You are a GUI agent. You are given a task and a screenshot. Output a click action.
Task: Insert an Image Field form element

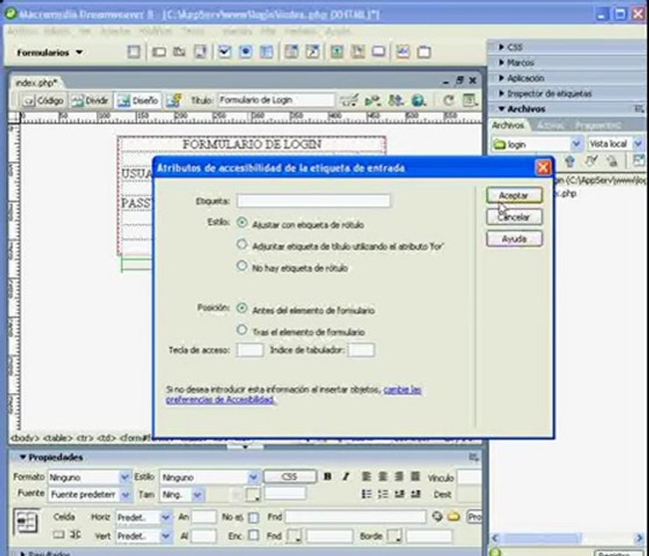click(337, 53)
